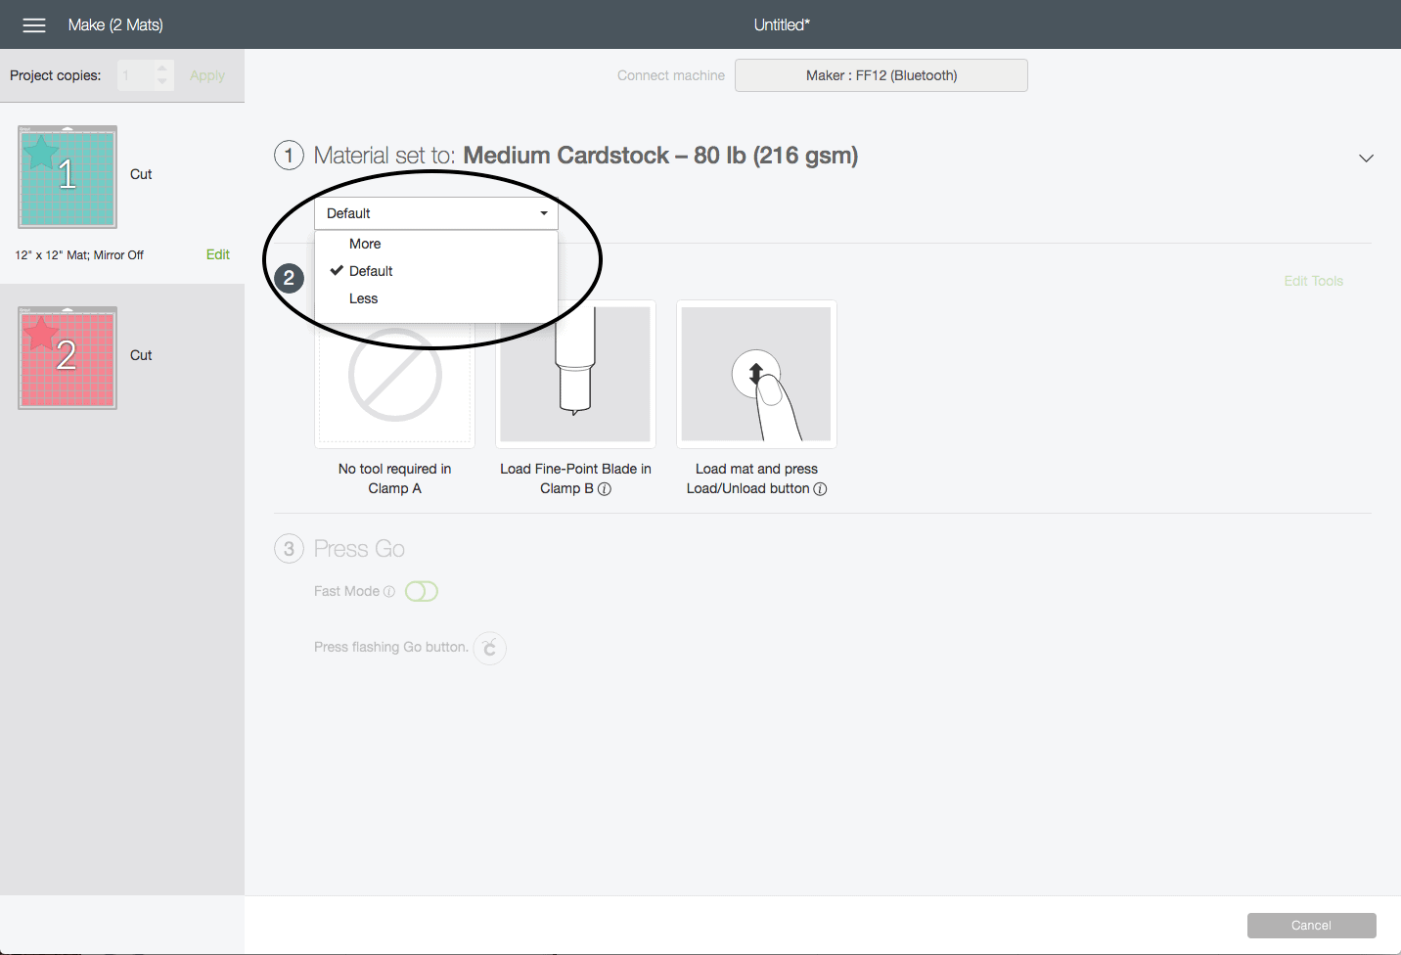Collapse the material settings chevron
Viewport: 1401px width, 955px height.
(1366, 158)
